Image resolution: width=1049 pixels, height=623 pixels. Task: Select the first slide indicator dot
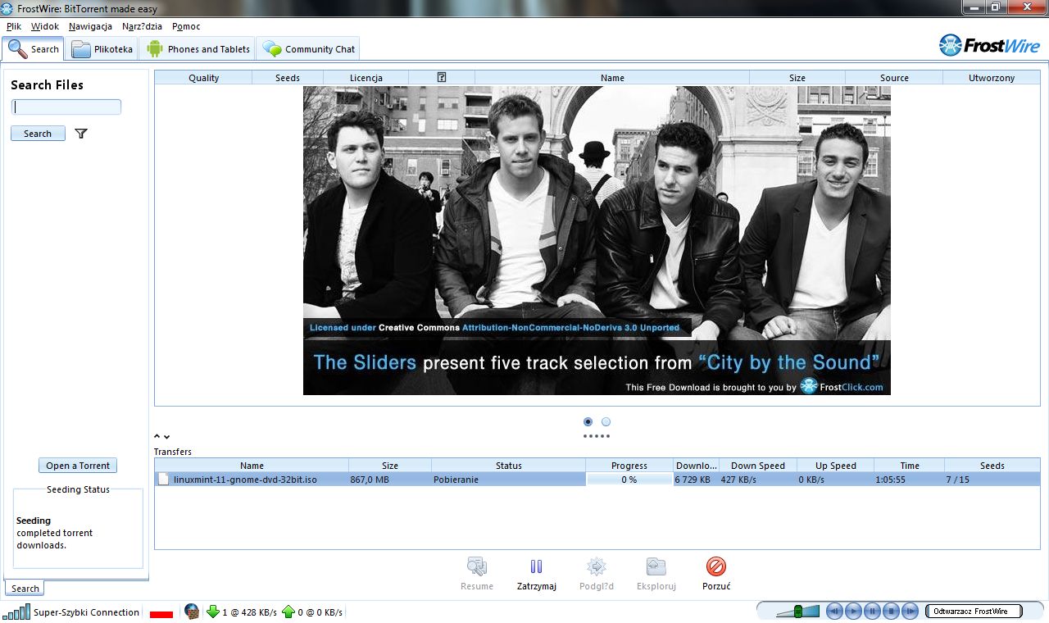(588, 421)
